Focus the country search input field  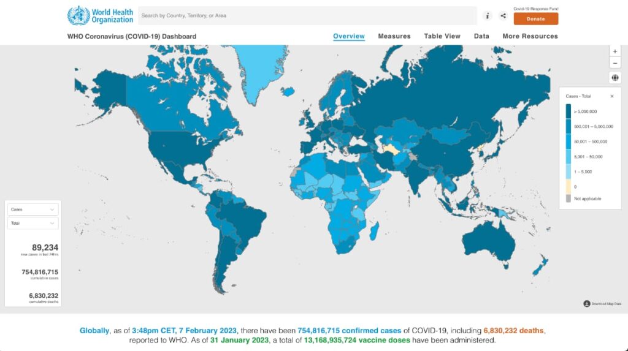[x=307, y=15]
